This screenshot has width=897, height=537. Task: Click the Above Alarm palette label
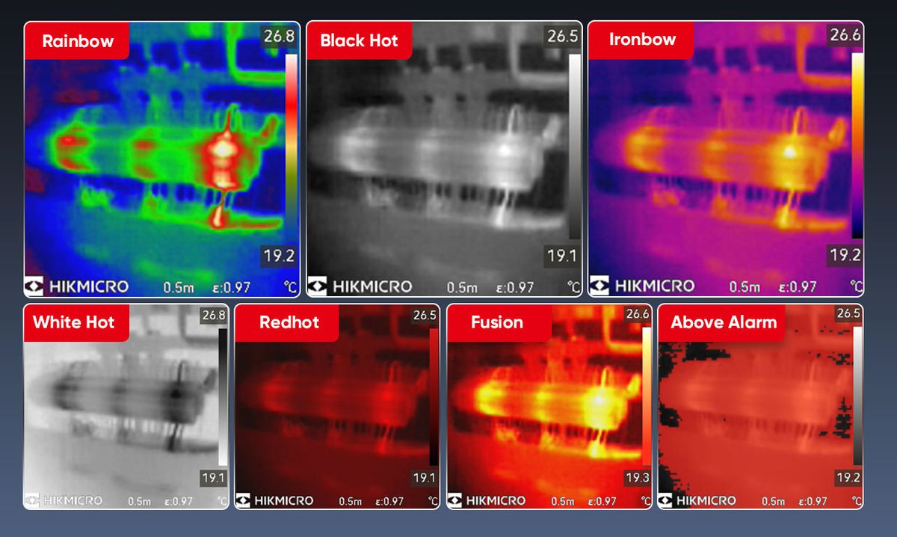(723, 322)
